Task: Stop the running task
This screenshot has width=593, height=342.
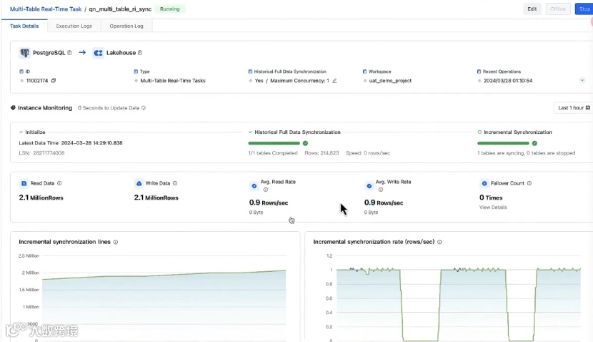Action: pyautogui.click(x=584, y=9)
